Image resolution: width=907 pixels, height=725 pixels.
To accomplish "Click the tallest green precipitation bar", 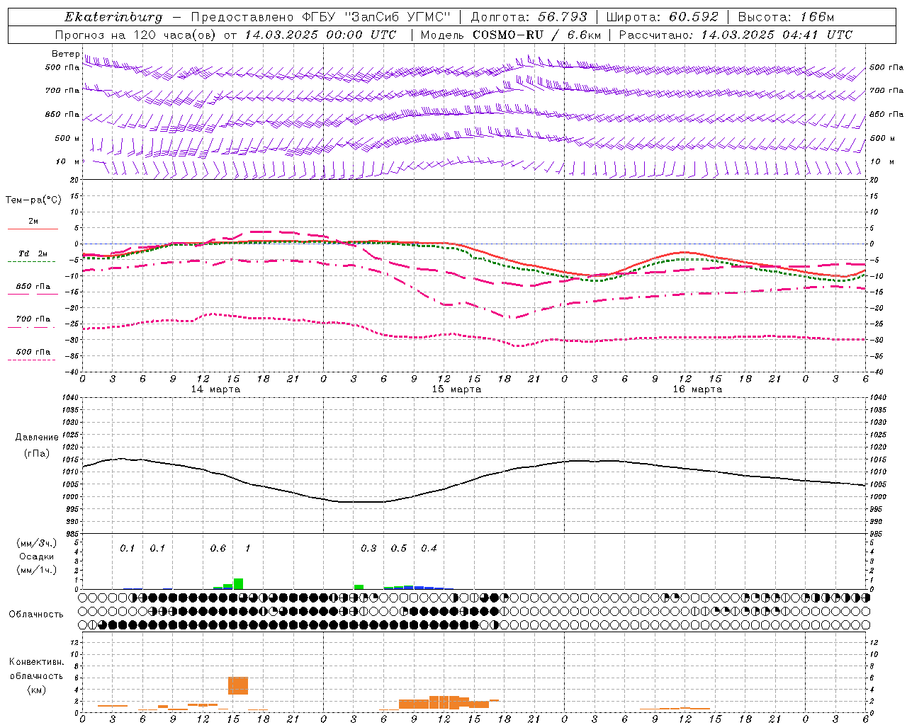I will coord(238,583).
